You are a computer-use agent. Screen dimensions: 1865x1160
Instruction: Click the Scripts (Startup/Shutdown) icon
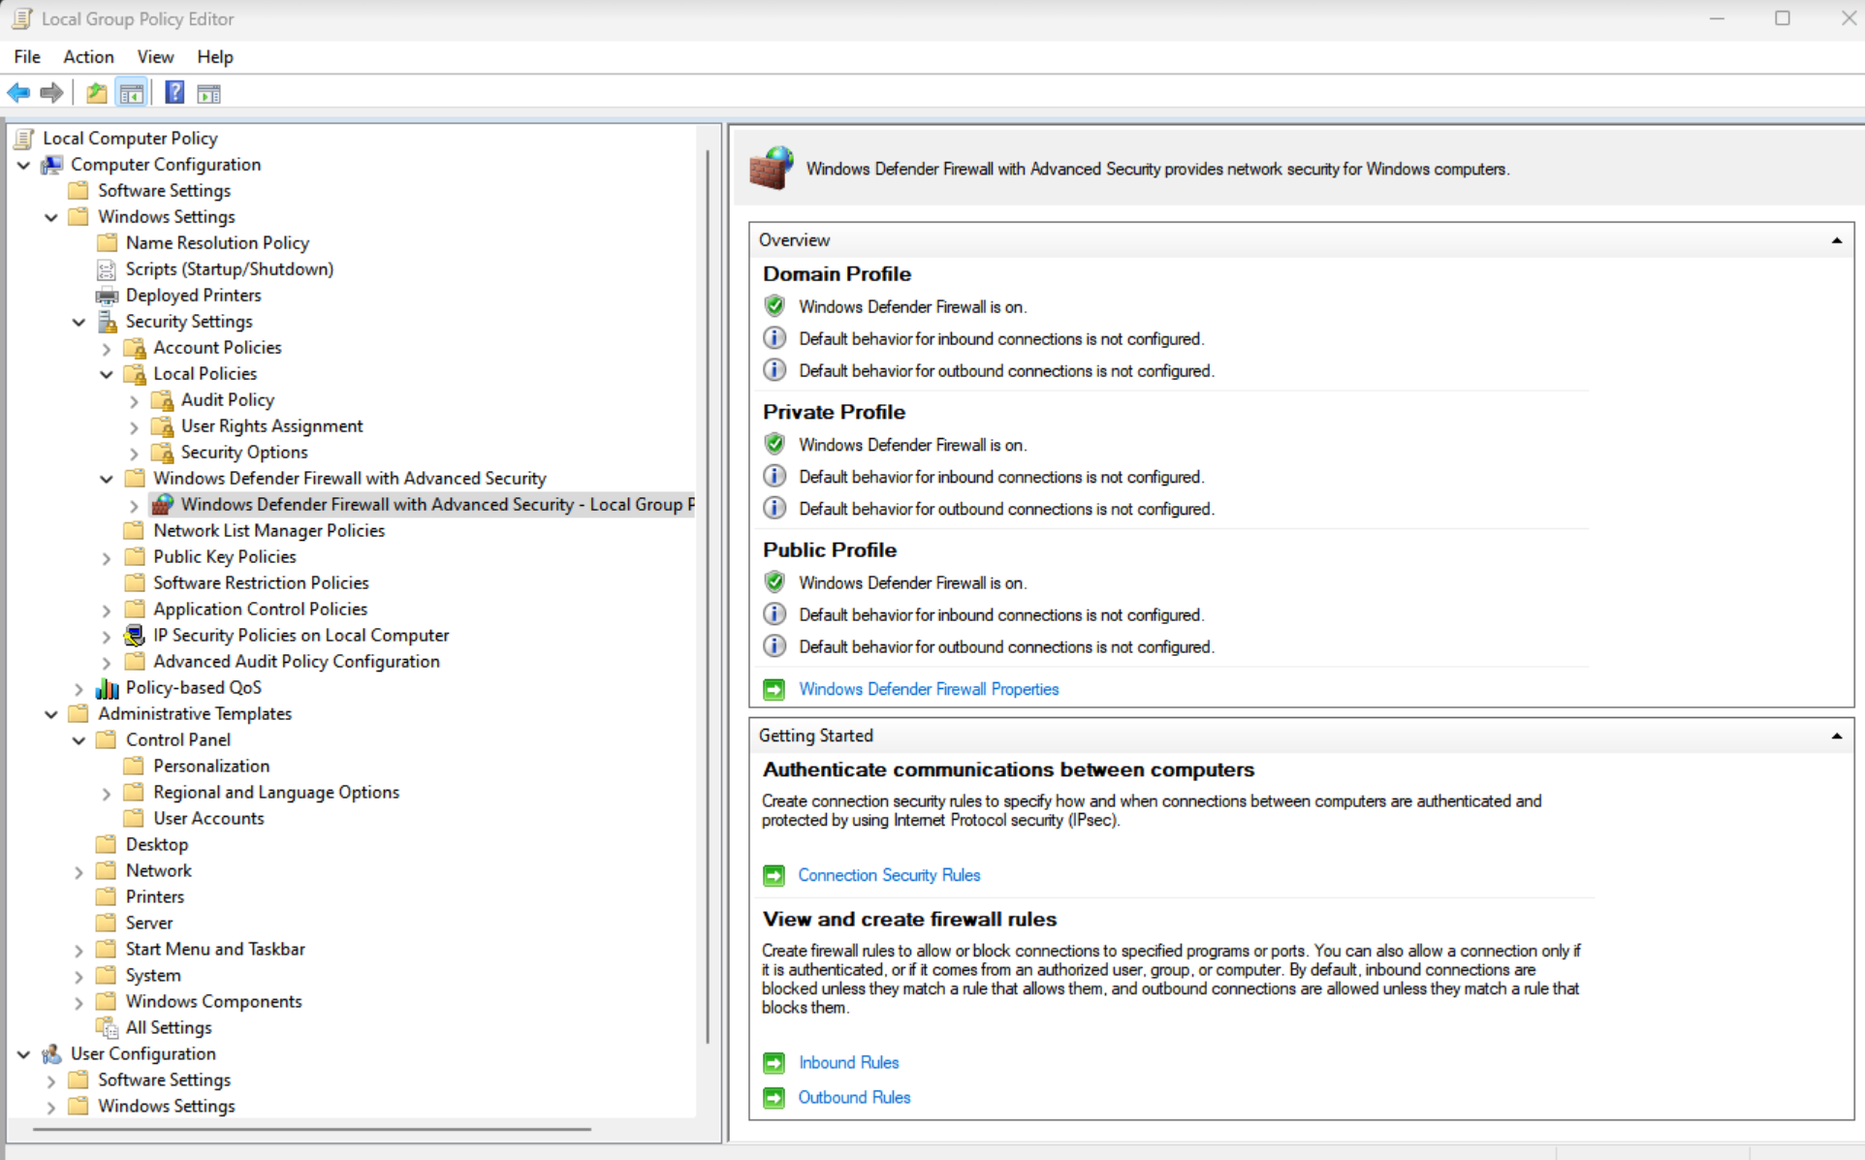[x=107, y=269]
